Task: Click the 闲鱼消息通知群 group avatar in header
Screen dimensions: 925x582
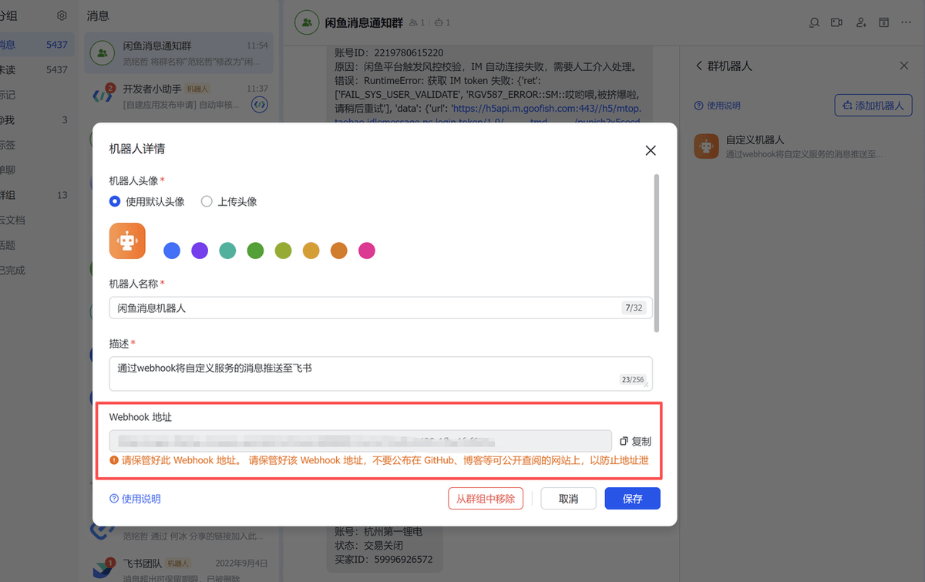Action: pyautogui.click(x=307, y=22)
